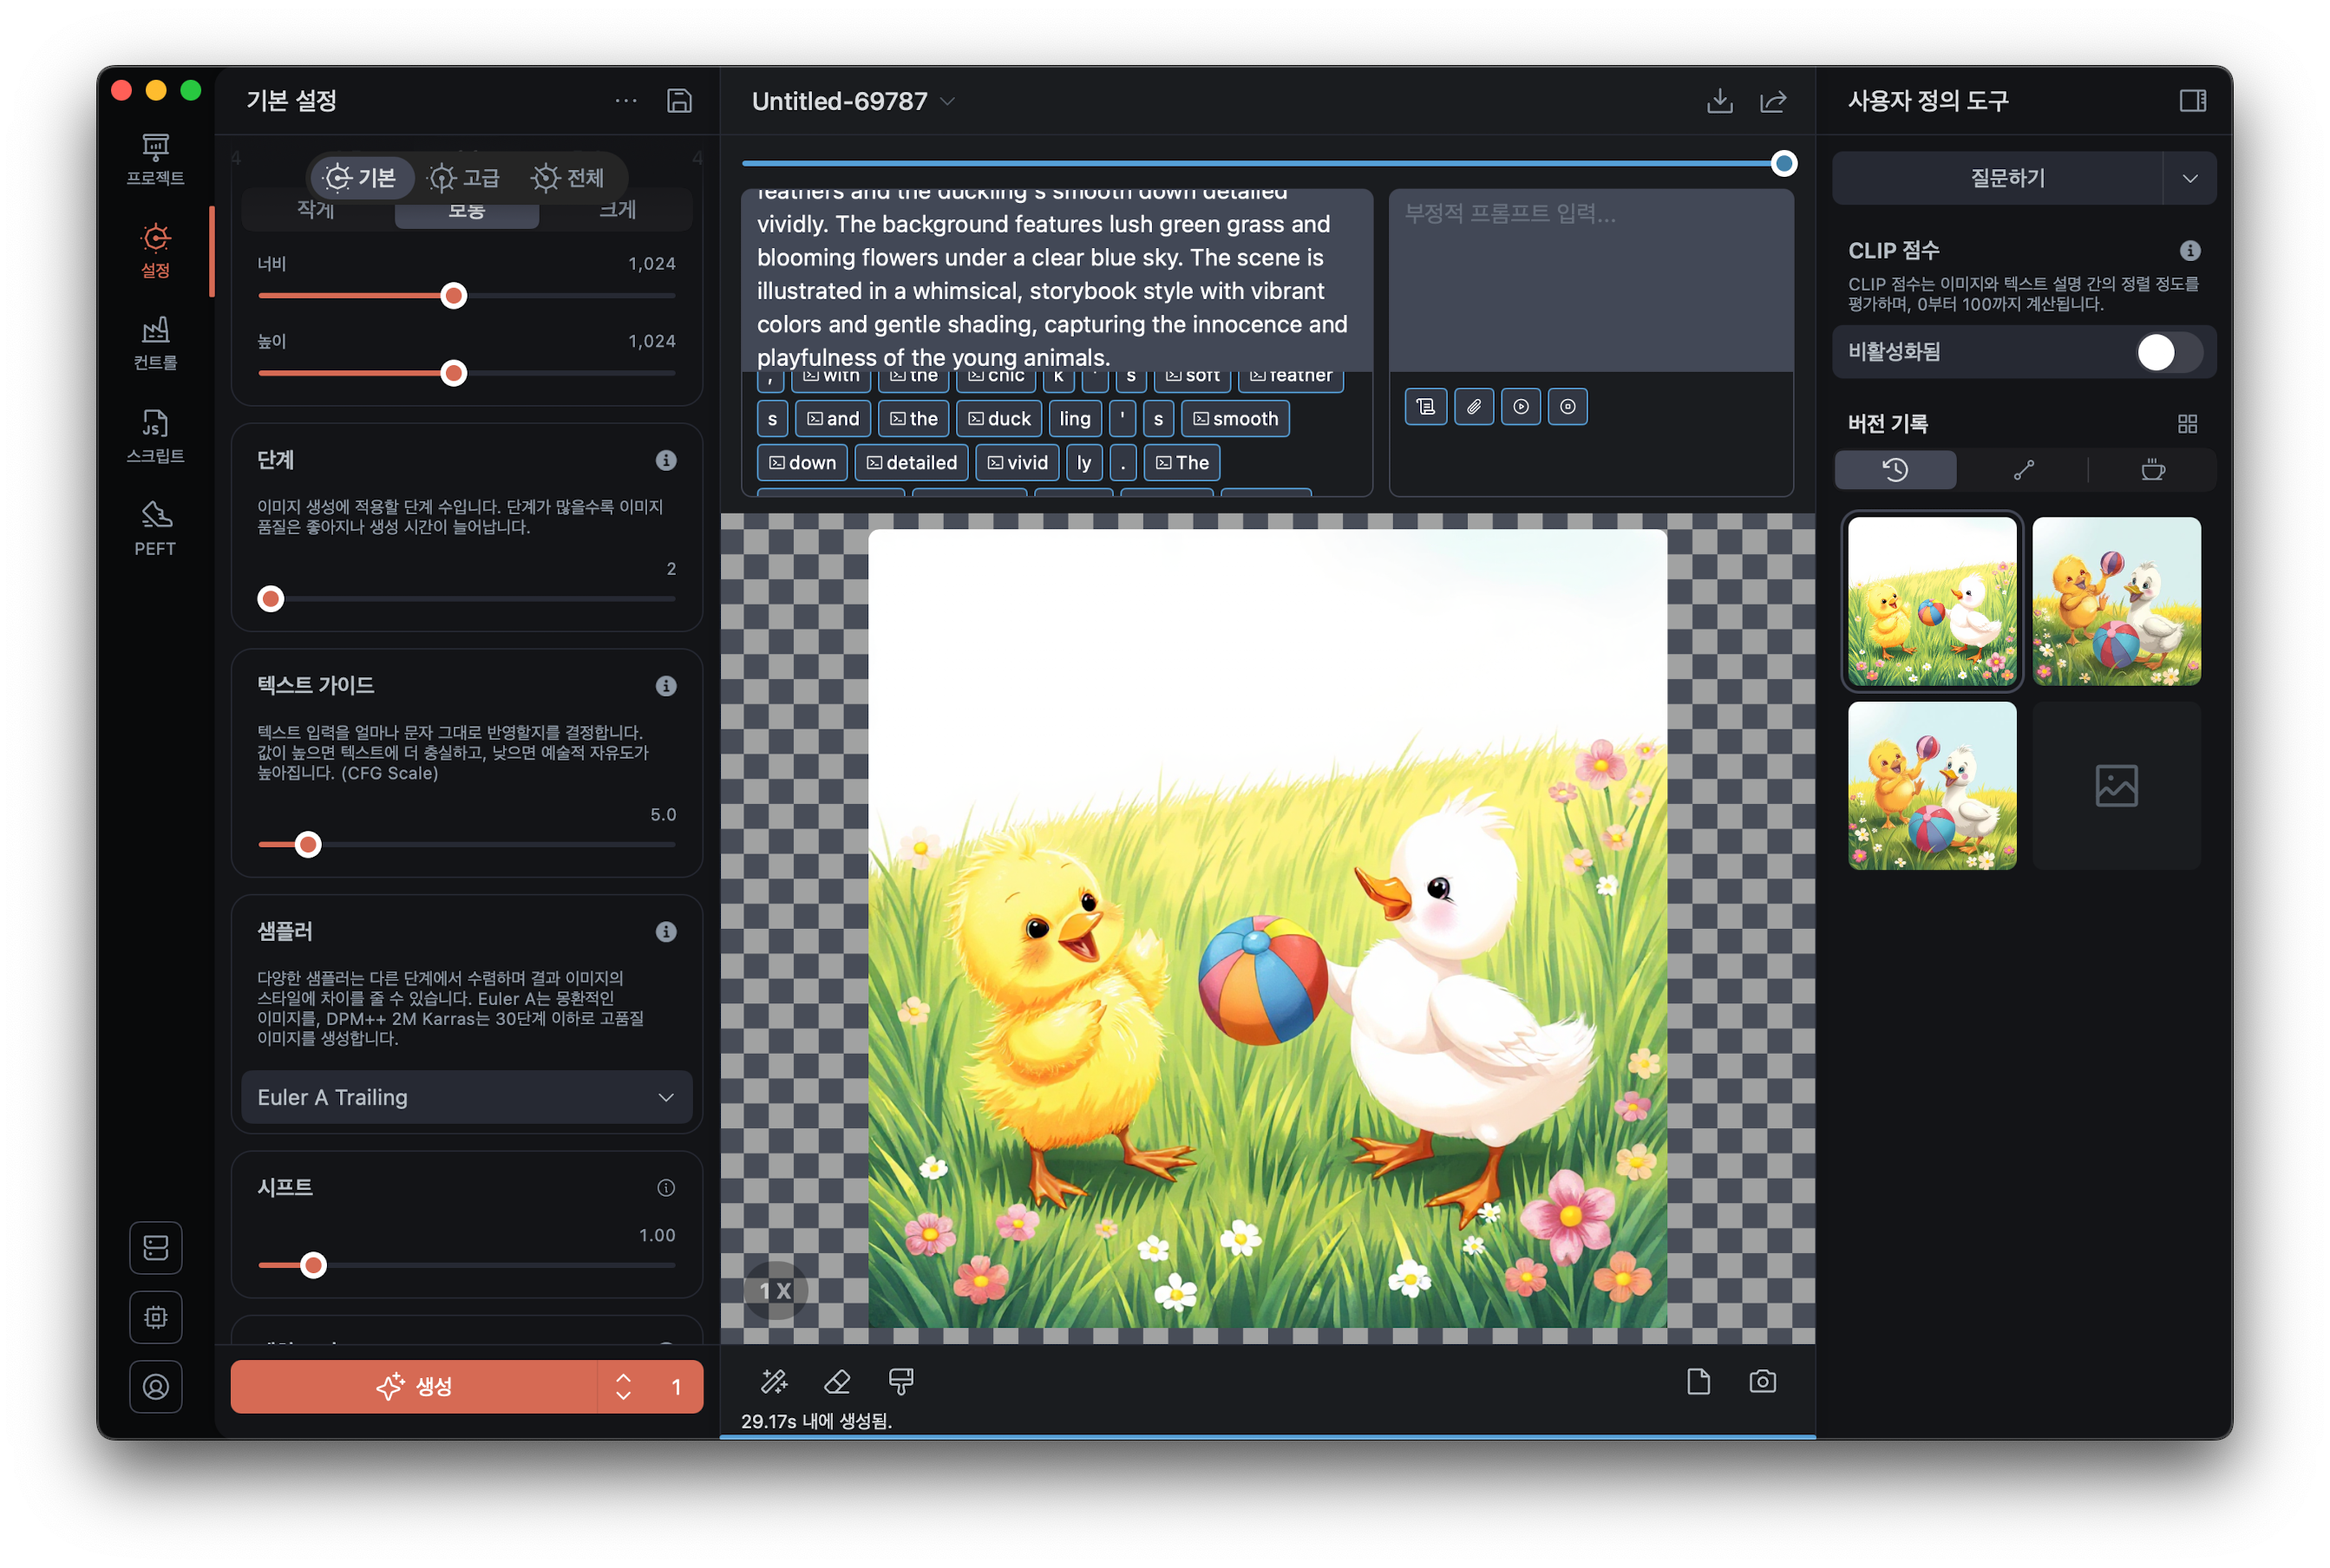The height and width of the screenshot is (1568, 2330).
Task: Open the 프로젝트 sidebar panel
Action: click(x=155, y=159)
